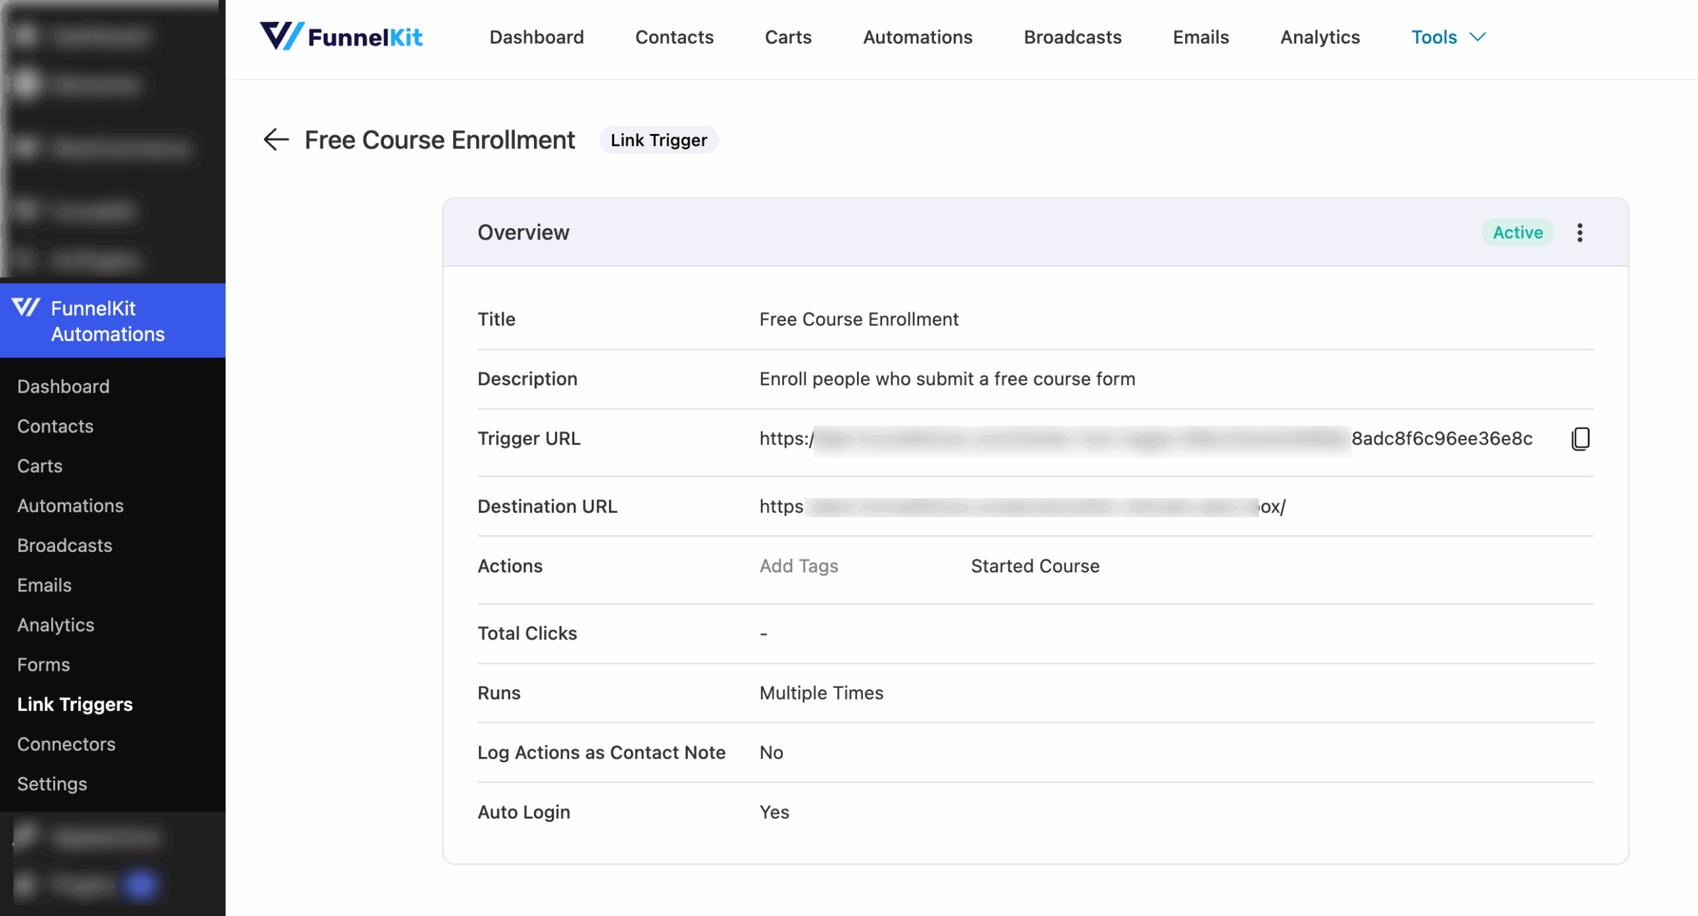
Task: Toggle the Active status badge
Action: coord(1518,232)
